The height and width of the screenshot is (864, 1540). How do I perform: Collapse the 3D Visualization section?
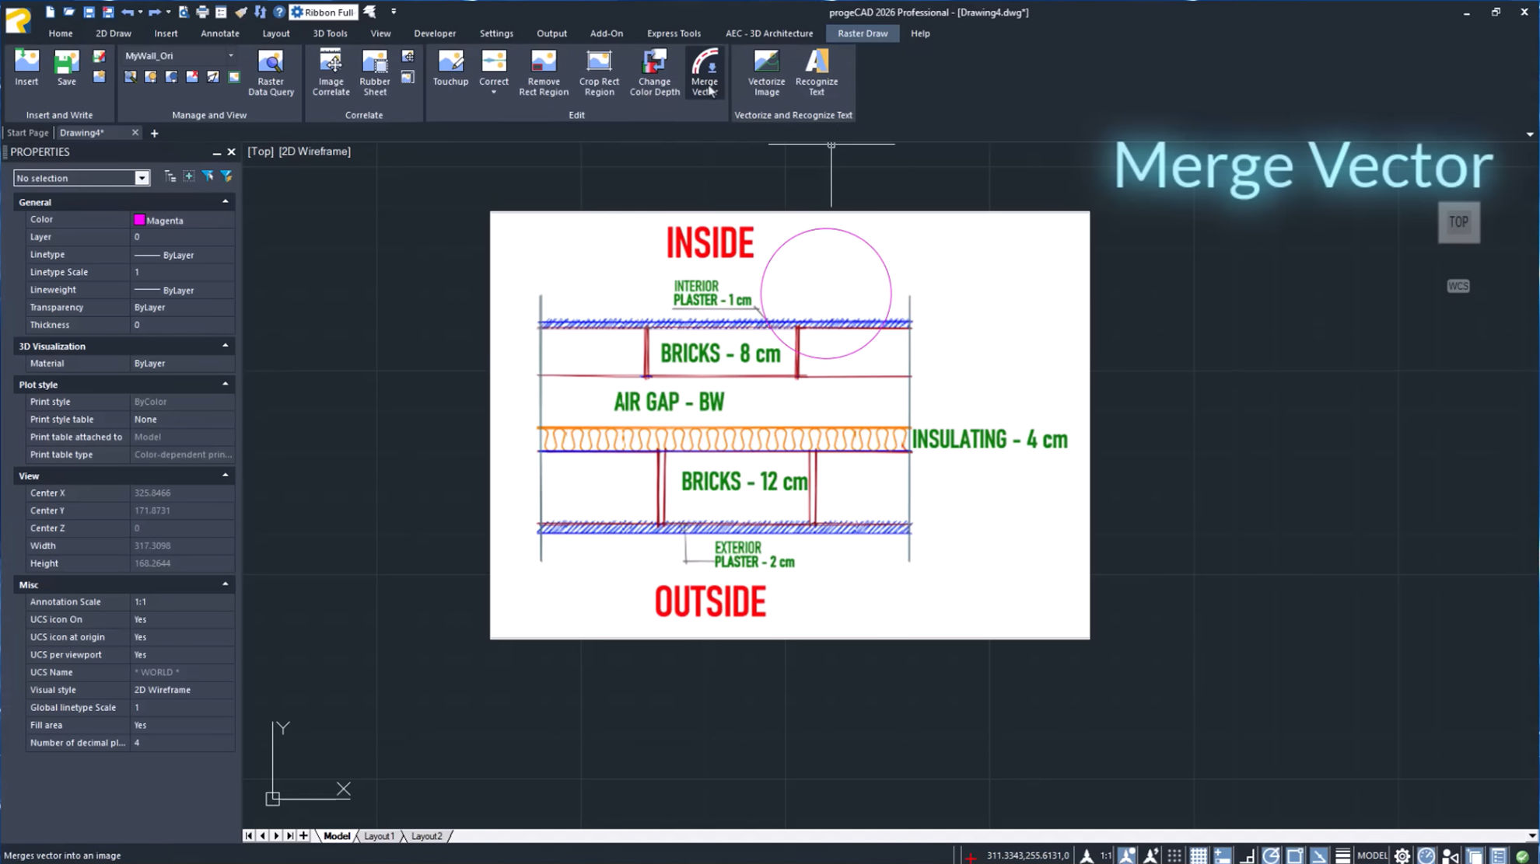point(226,346)
